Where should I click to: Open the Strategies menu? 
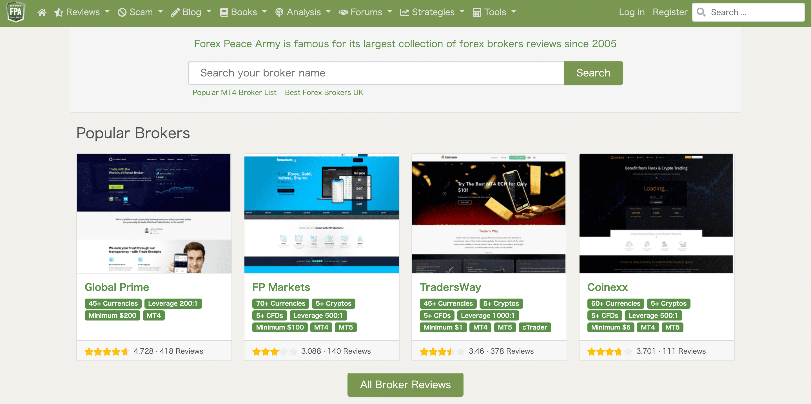point(432,12)
